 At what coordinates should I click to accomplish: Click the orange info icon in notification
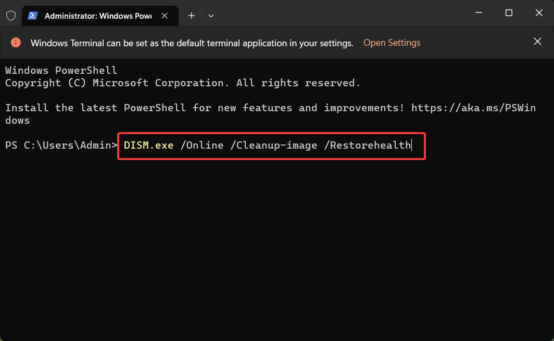tap(16, 42)
